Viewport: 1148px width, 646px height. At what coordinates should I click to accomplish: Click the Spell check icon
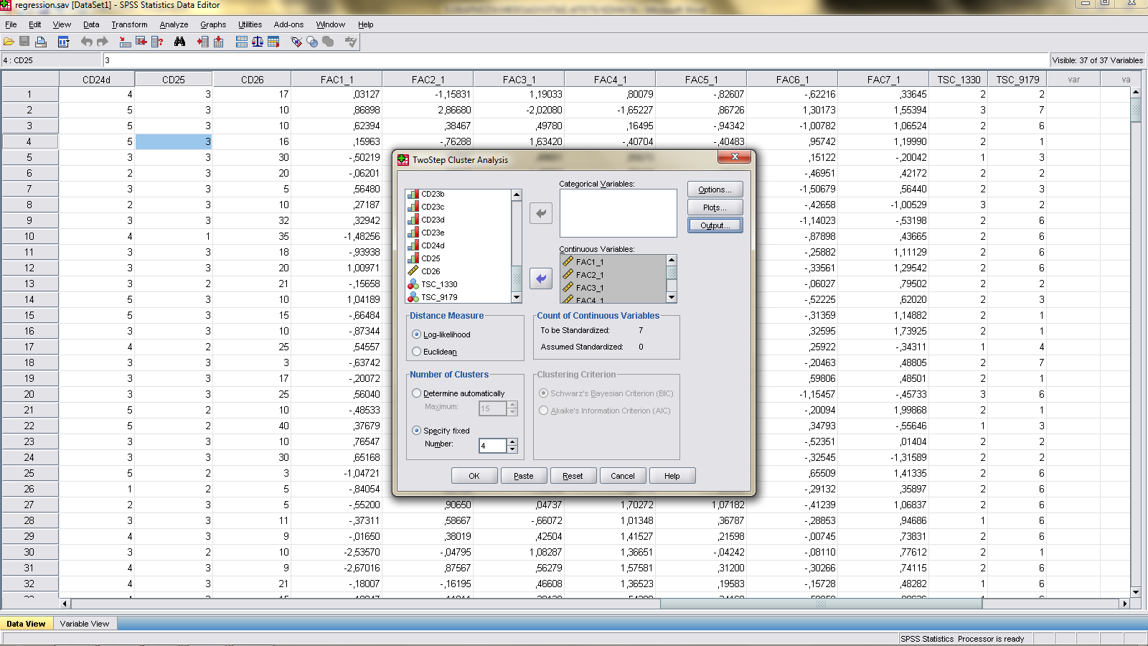click(351, 42)
